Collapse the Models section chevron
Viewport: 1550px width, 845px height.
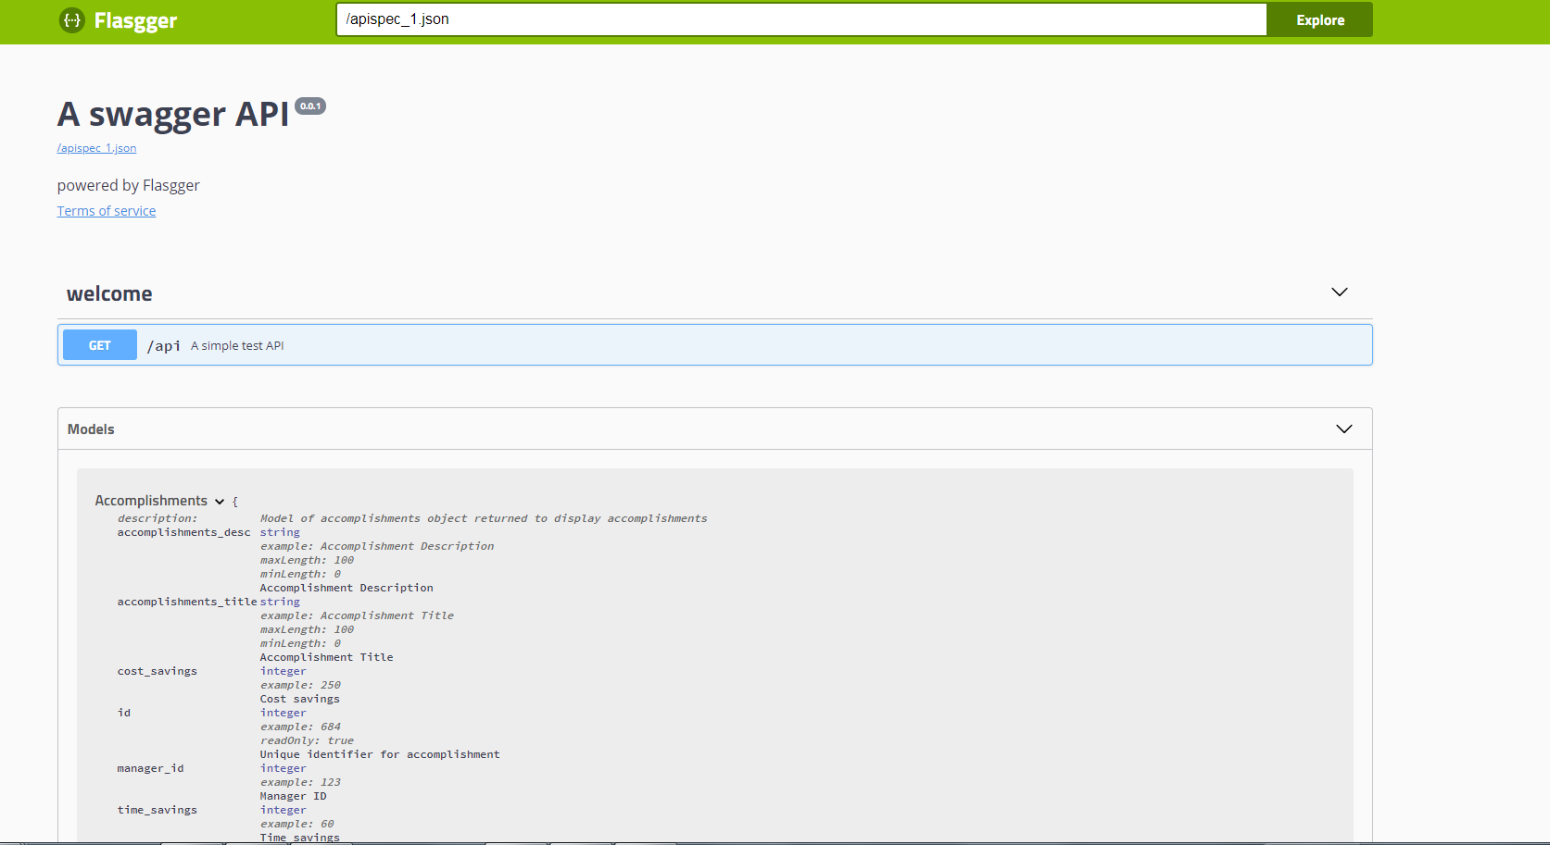1344,429
